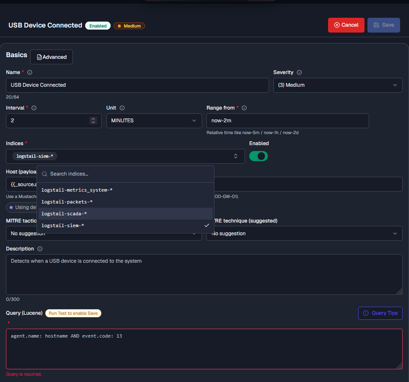409x382 pixels.
Task: Click the Unit info icon
Action: 122,108
